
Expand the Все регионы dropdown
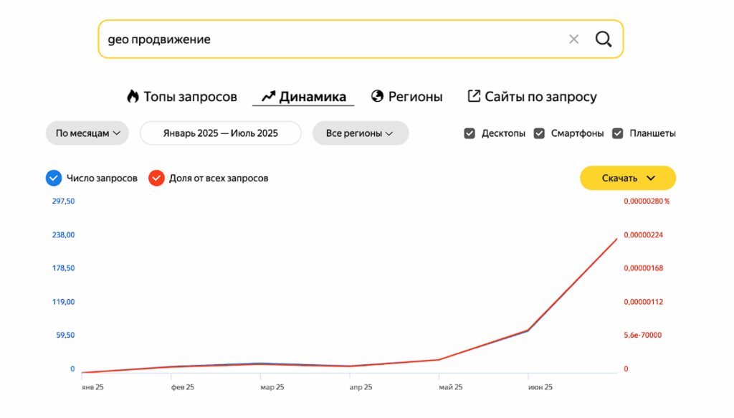(x=360, y=133)
